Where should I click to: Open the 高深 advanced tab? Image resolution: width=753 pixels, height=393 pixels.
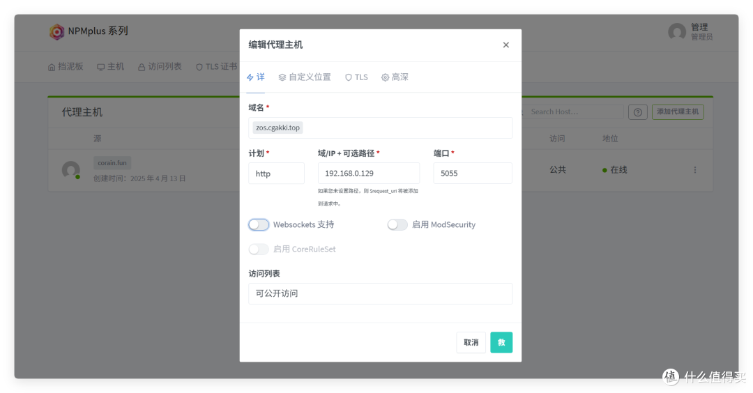395,77
